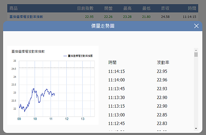Viewport: 206px width, 135px height.
Task: Click the 時間 column header in the list
Action: (112, 62)
